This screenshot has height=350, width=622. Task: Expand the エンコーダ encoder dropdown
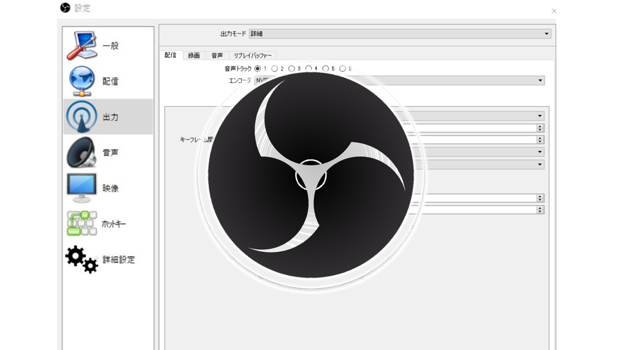(x=399, y=80)
